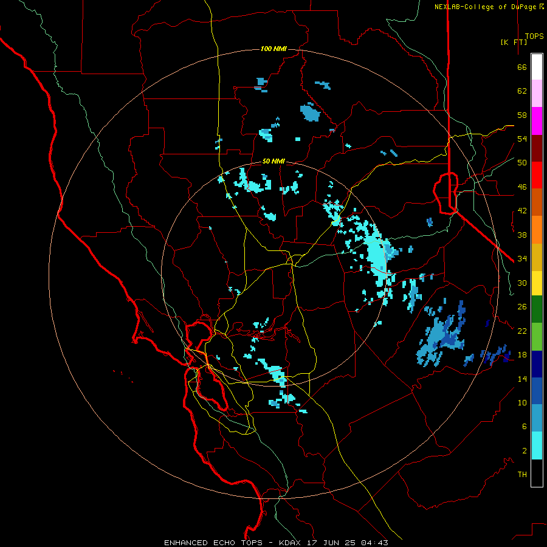The height and width of the screenshot is (547, 547).
Task: Click the '30' legend scale value
Action: click(x=522, y=283)
